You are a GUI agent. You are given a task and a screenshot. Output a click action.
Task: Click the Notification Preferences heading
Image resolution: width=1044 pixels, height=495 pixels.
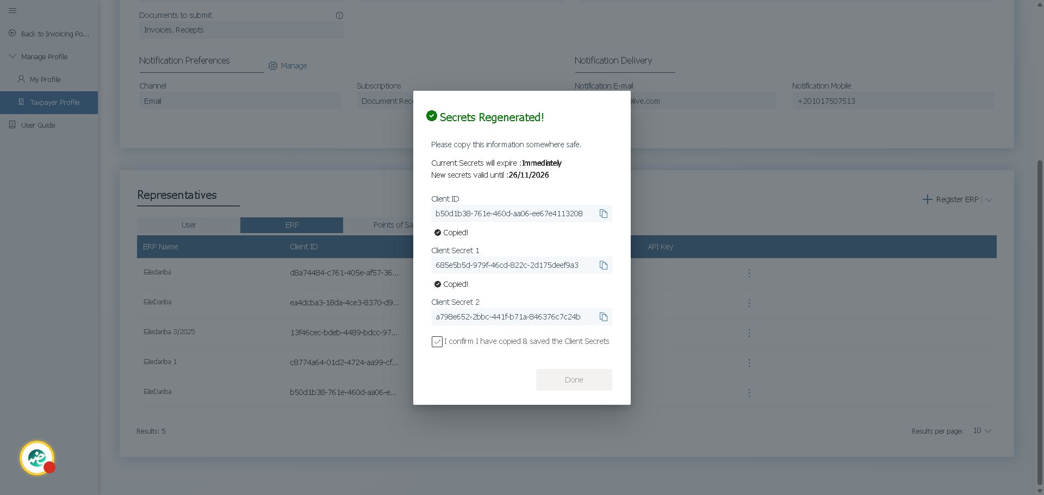(x=184, y=60)
